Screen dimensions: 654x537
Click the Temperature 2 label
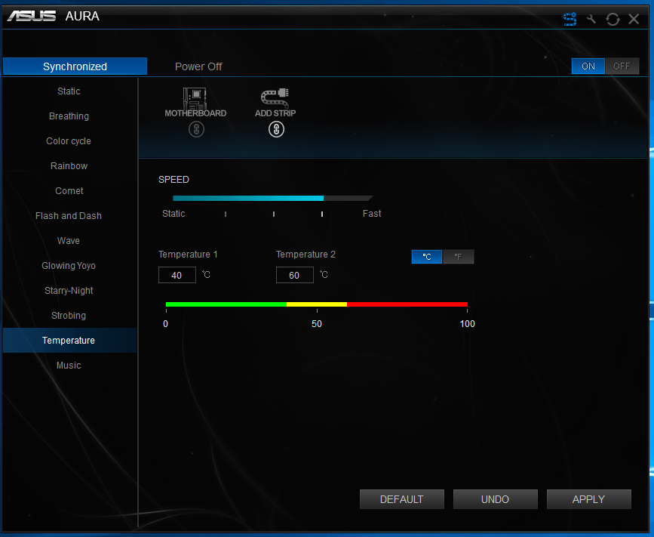click(306, 255)
